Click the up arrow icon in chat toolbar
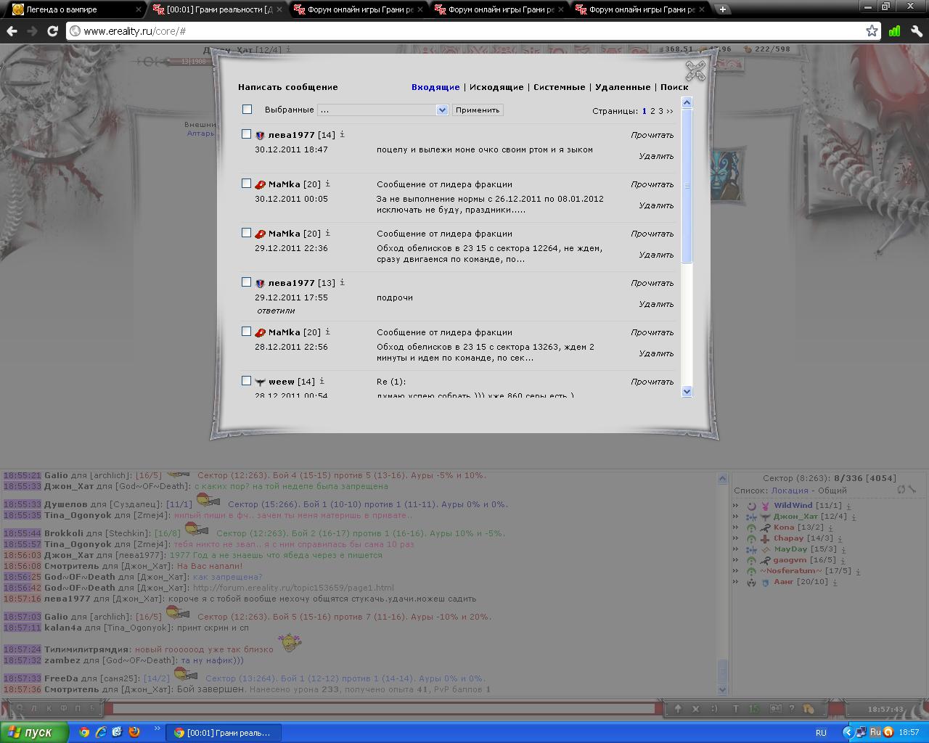The height and width of the screenshot is (743, 929). coord(678,709)
